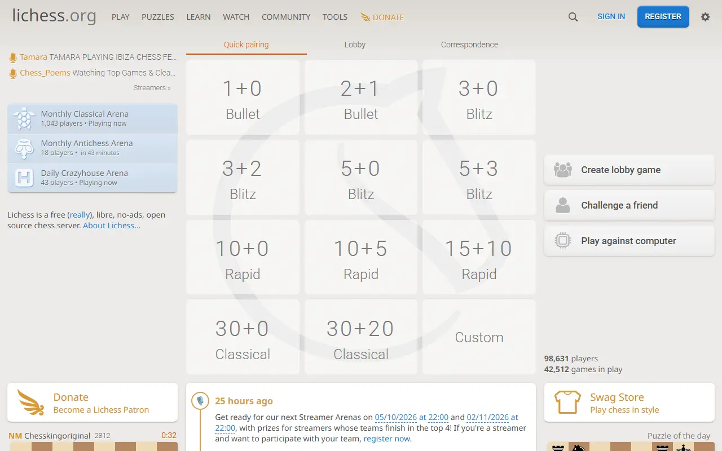Viewport: 722px width, 451px height.
Task: Click the Donate wing icon in navigation
Action: [x=366, y=17]
